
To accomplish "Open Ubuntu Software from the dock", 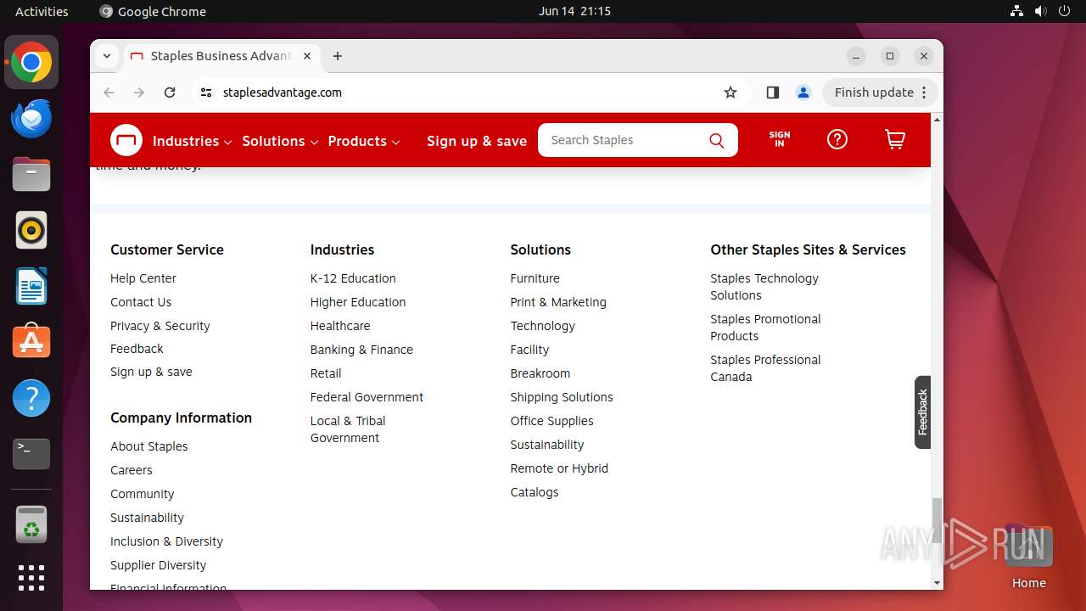I will 31,342.
